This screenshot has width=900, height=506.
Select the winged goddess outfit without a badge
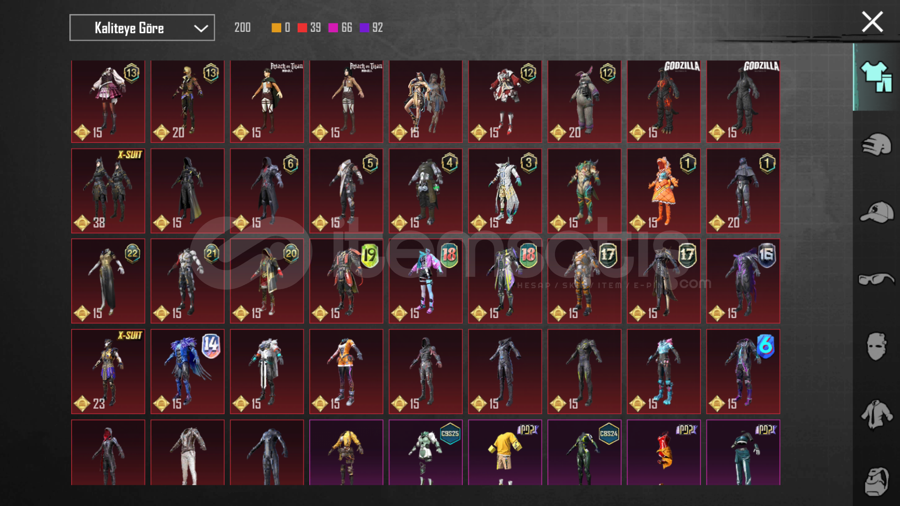tap(426, 101)
